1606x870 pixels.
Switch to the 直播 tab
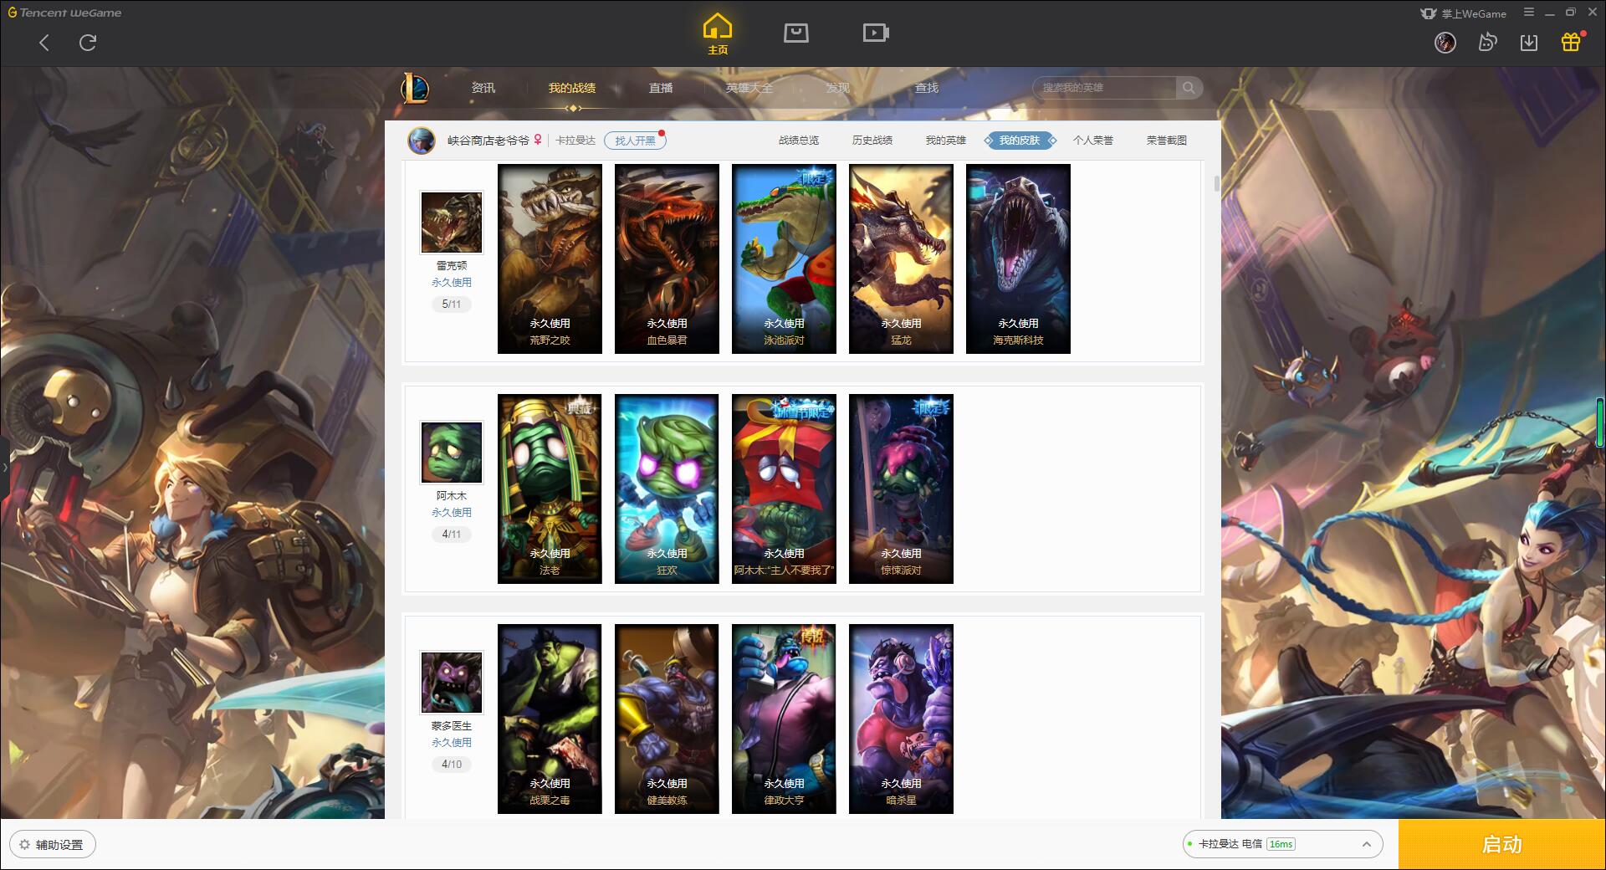pos(661,88)
